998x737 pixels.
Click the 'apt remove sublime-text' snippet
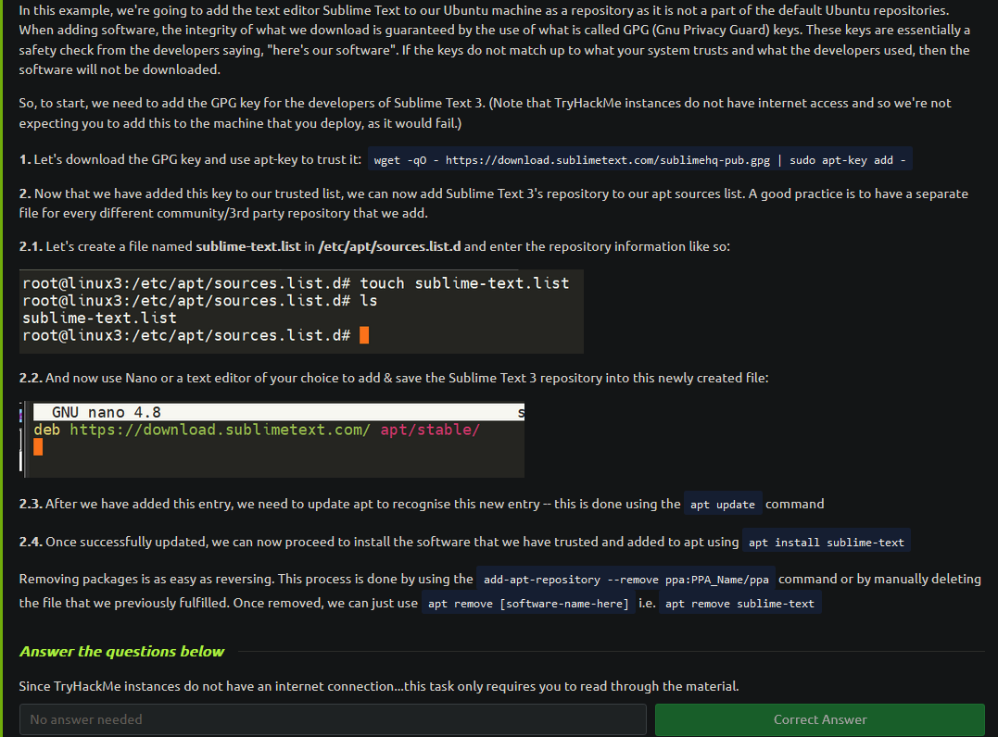(x=739, y=603)
